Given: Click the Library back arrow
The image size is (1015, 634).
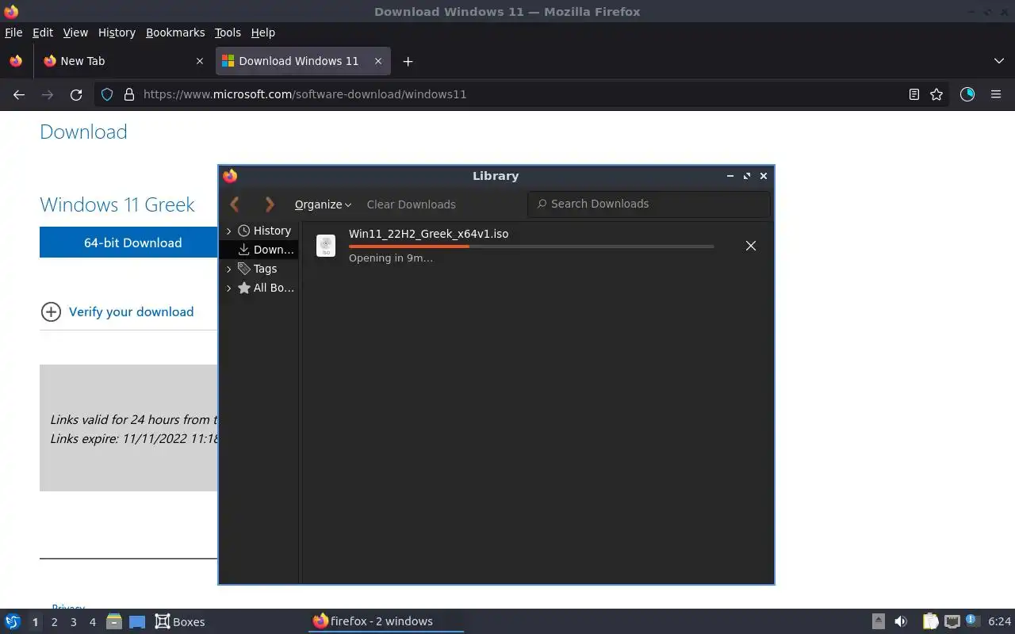Looking at the screenshot, I should (235, 204).
